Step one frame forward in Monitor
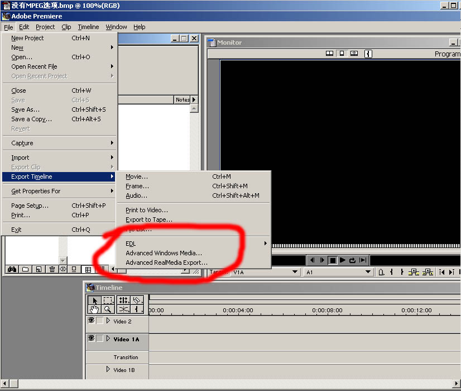This screenshot has width=461, height=391. (322, 260)
